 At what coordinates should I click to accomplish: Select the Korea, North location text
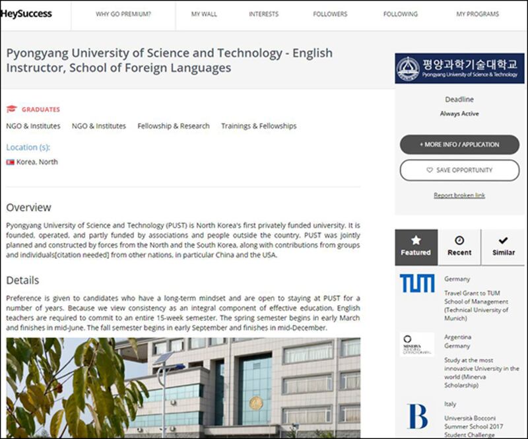(x=37, y=162)
